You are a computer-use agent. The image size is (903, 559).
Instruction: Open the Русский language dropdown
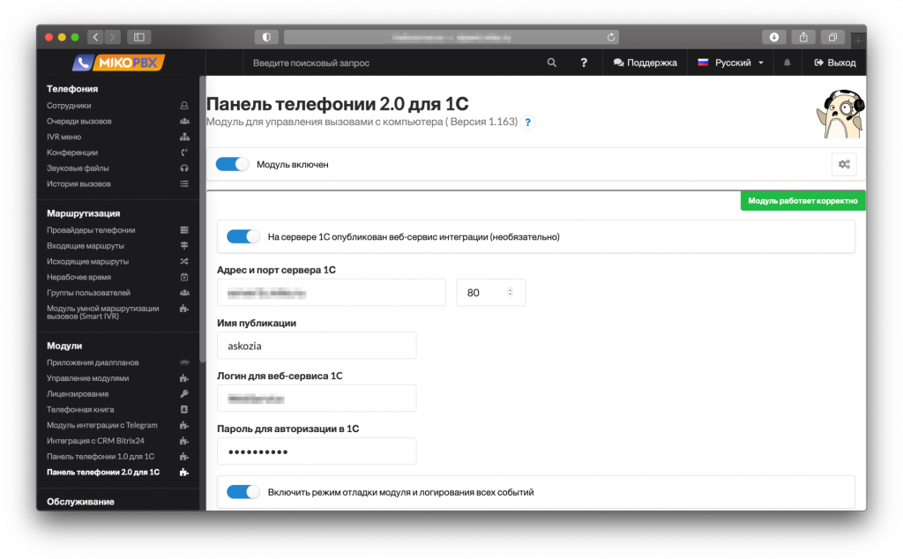[730, 63]
